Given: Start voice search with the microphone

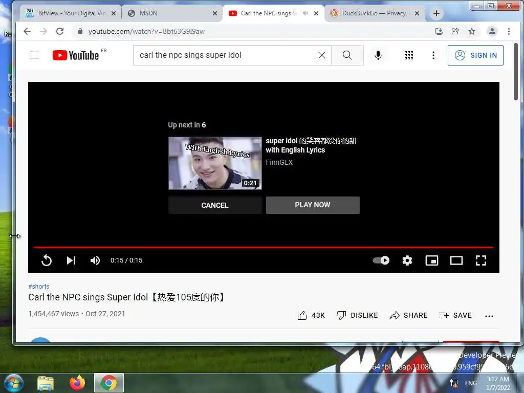Looking at the screenshot, I should 378,55.
